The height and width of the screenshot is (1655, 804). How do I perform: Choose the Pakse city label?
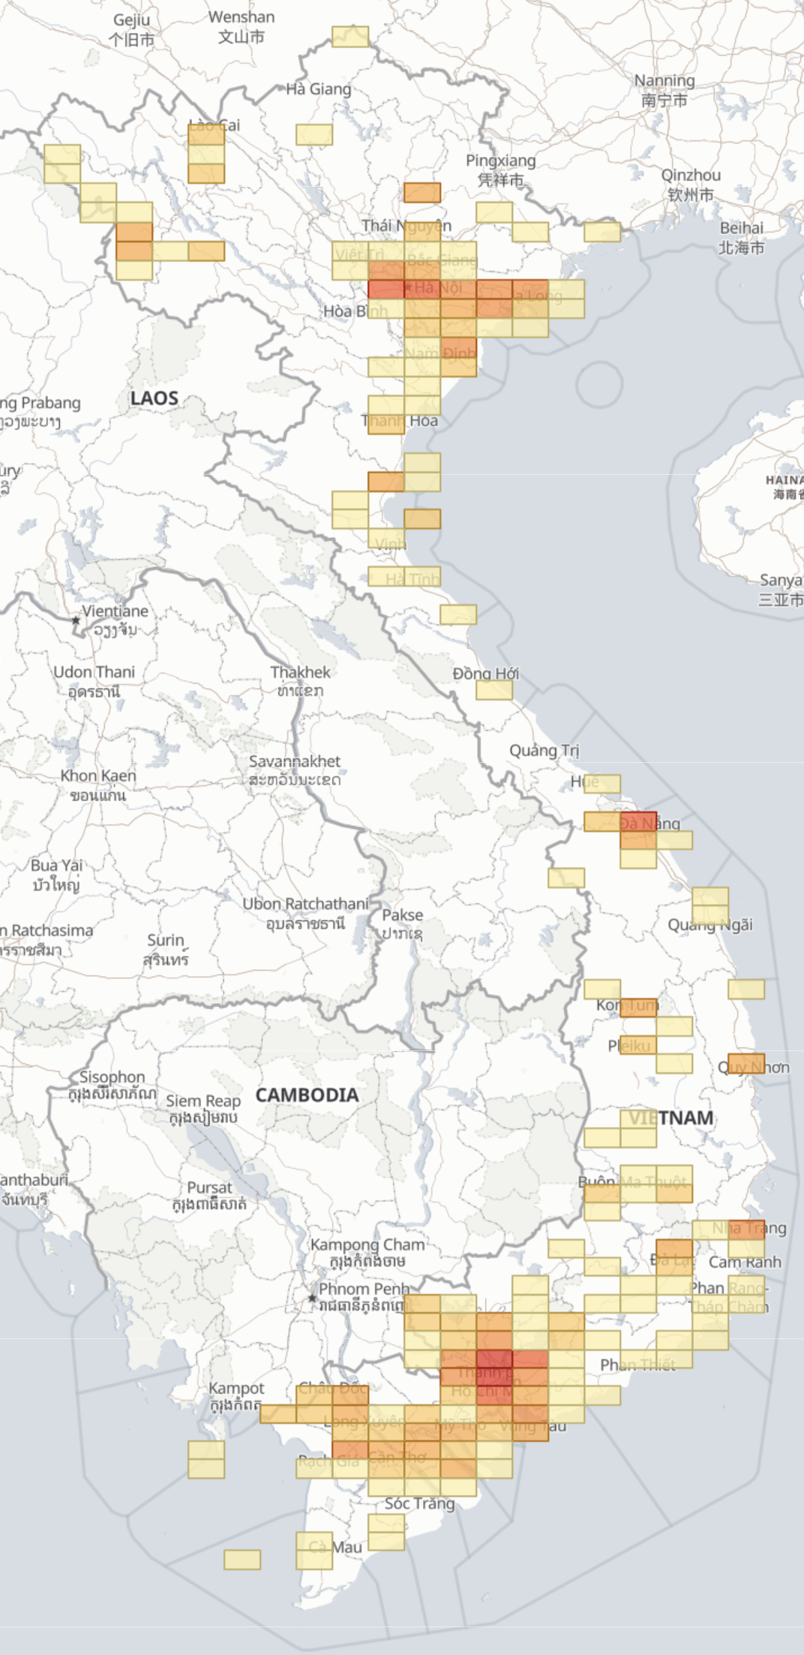click(x=403, y=915)
